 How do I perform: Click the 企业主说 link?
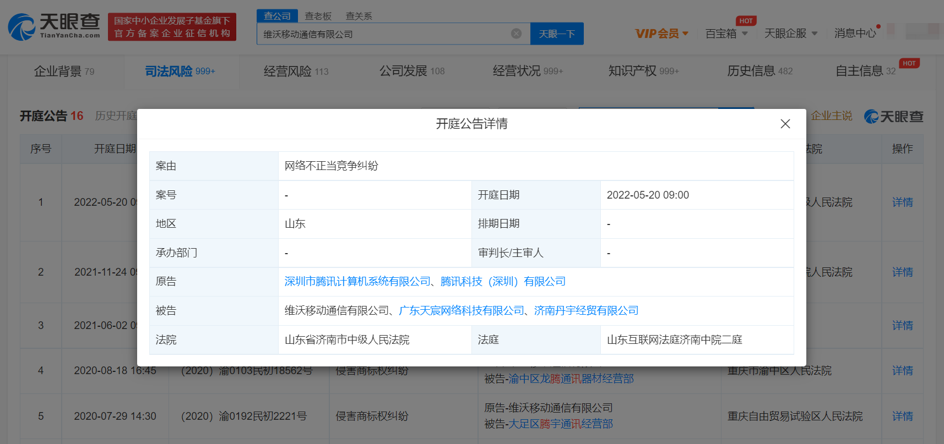click(x=831, y=116)
